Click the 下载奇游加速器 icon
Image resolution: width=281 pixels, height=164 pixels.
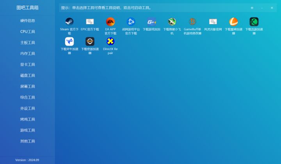[90, 42]
